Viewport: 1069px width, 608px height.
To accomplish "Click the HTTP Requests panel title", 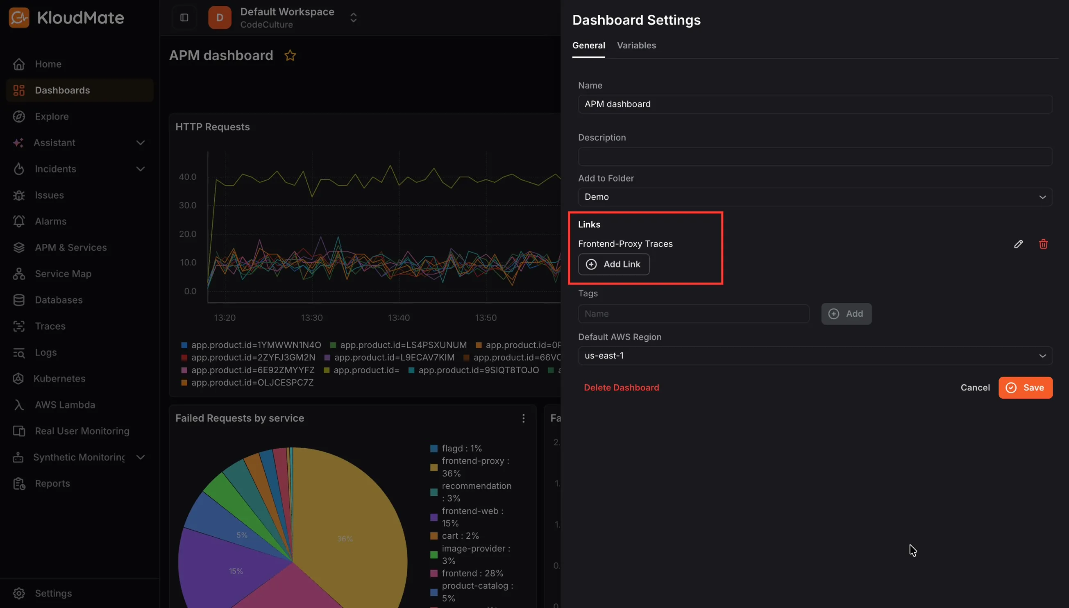I will pos(213,127).
